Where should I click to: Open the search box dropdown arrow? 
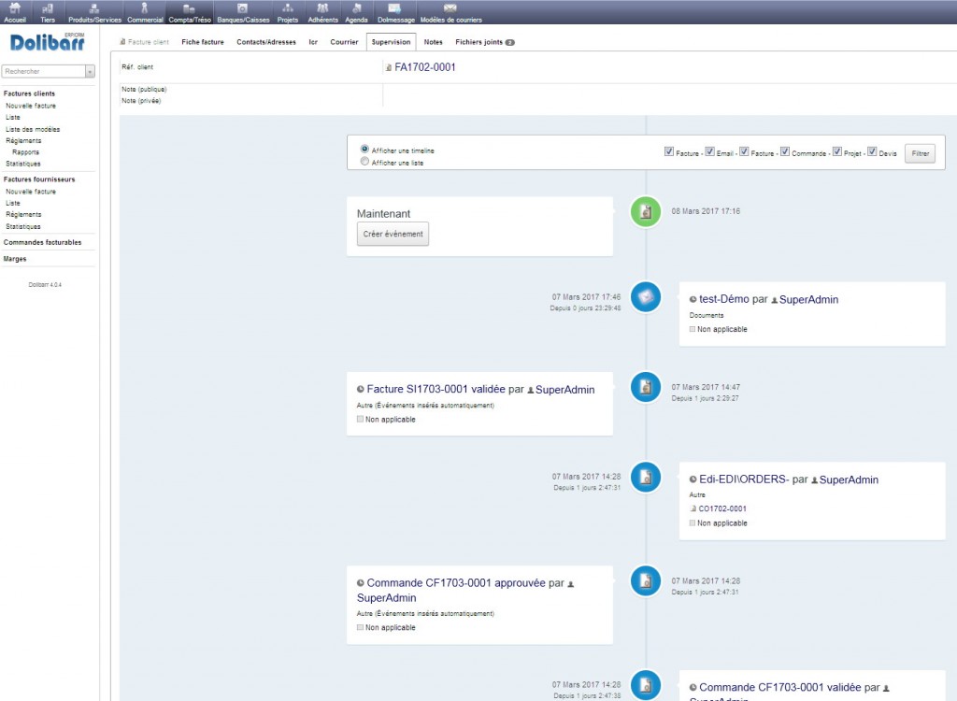(90, 71)
